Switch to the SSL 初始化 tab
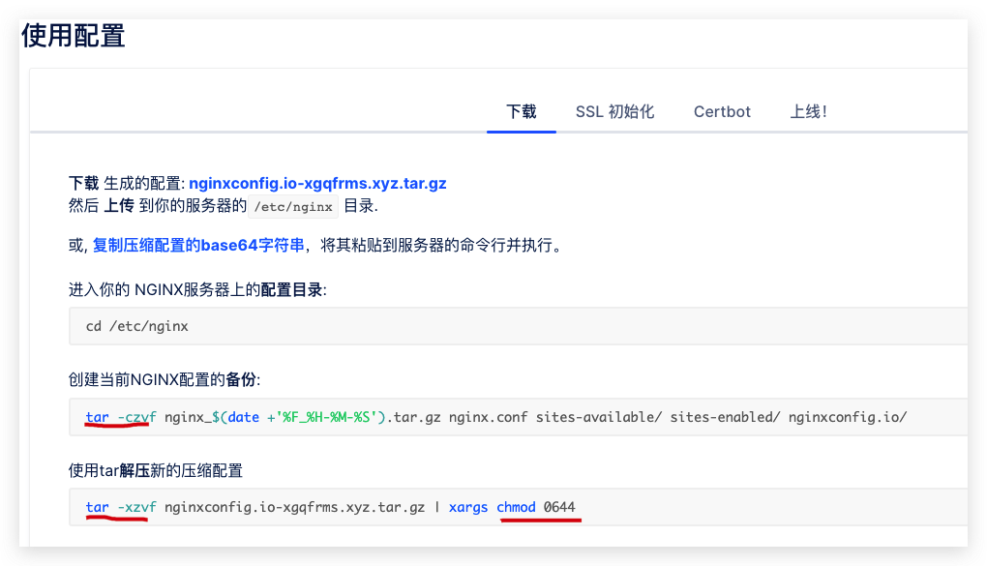 tap(614, 111)
